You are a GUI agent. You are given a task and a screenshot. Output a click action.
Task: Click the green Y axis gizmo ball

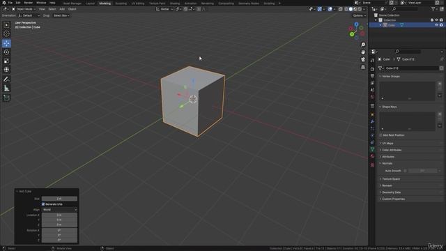[x=352, y=34]
